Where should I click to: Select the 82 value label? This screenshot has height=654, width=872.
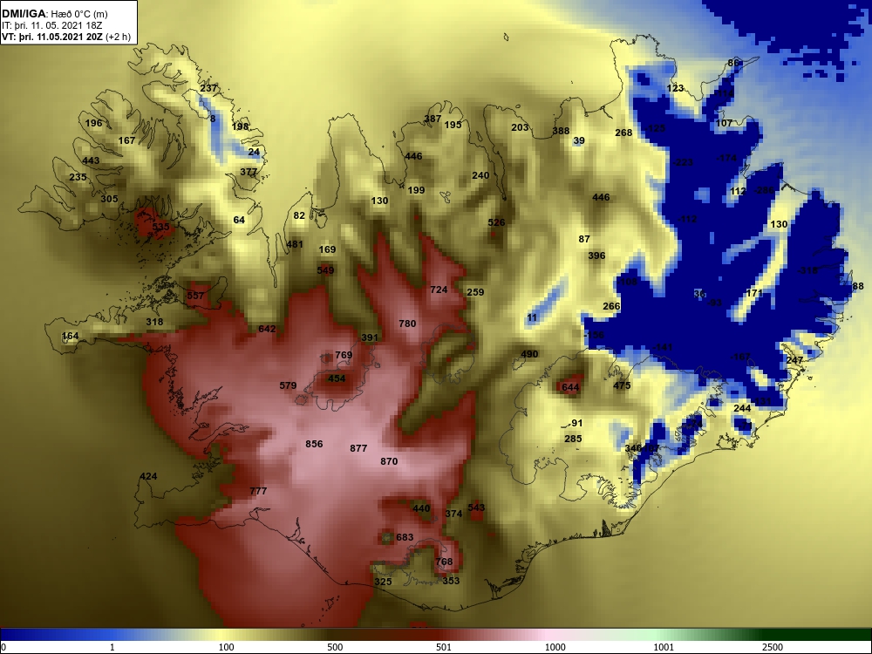[x=299, y=215]
